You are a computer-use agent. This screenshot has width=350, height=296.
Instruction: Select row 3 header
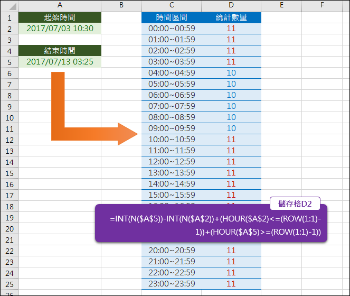click(10, 40)
